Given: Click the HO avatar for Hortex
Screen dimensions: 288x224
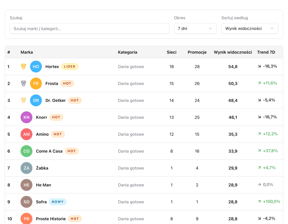Looking at the screenshot, I should (36, 66).
